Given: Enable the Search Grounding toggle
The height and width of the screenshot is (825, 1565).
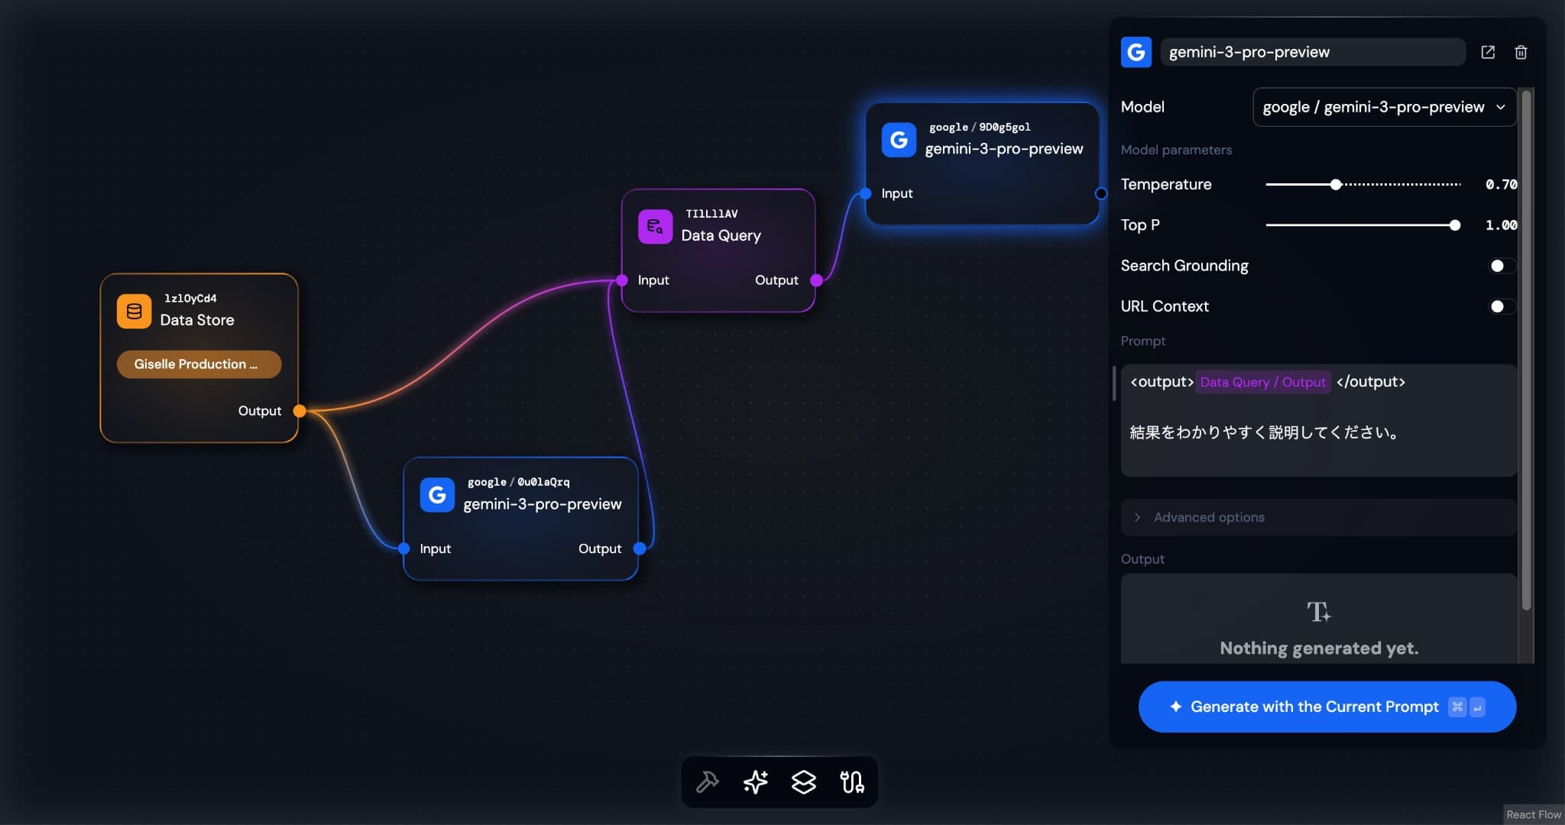Looking at the screenshot, I should click(x=1501, y=266).
